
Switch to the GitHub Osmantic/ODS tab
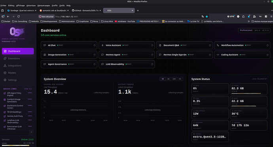[87, 10]
